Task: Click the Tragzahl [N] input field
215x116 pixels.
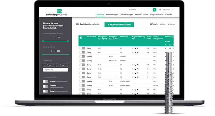Action: pyautogui.click(x=56, y=70)
